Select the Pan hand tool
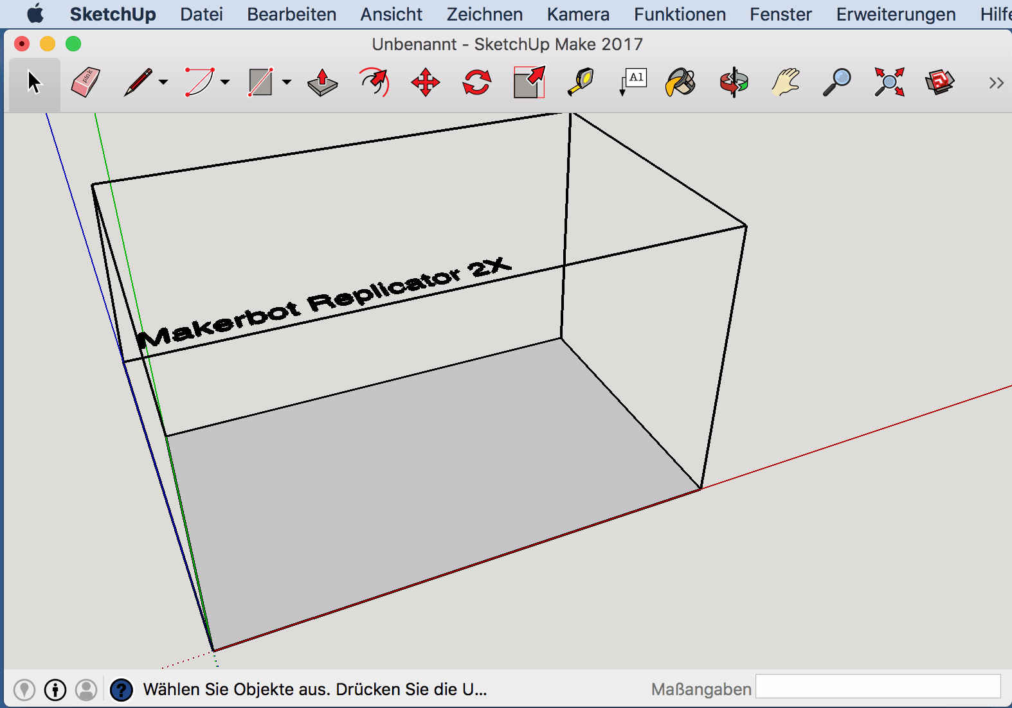Image resolution: width=1012 pixels, height=708 pixels. coord(786,82)
